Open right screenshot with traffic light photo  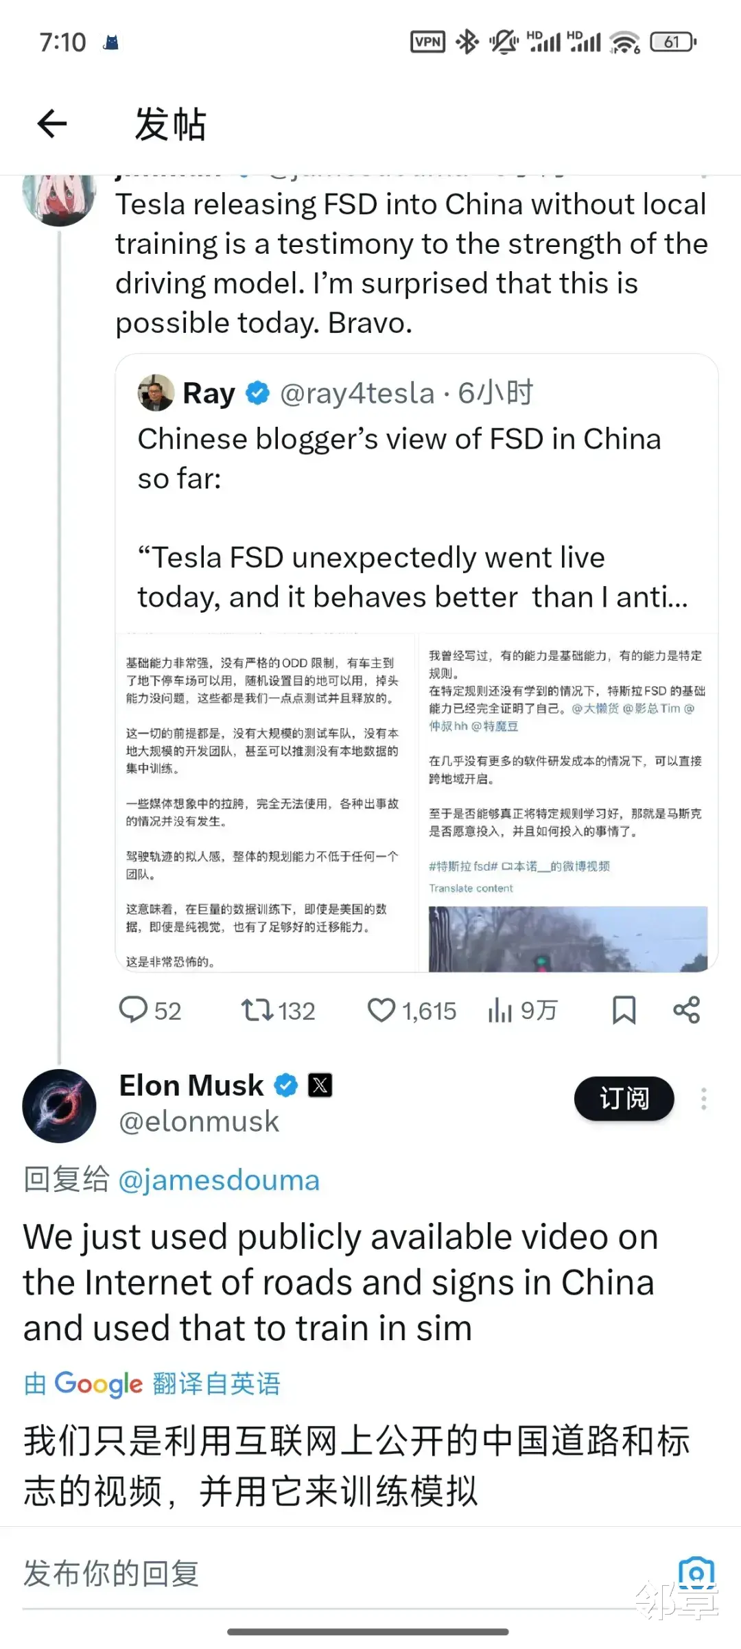(568, 802)
